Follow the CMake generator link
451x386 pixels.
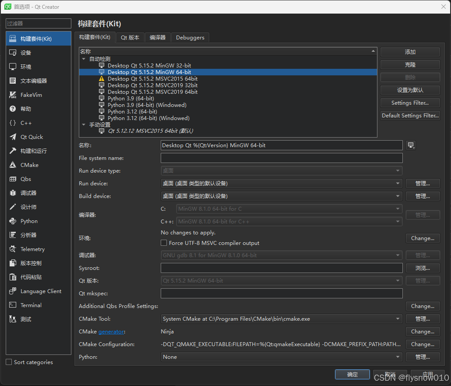tap(111, 332)
